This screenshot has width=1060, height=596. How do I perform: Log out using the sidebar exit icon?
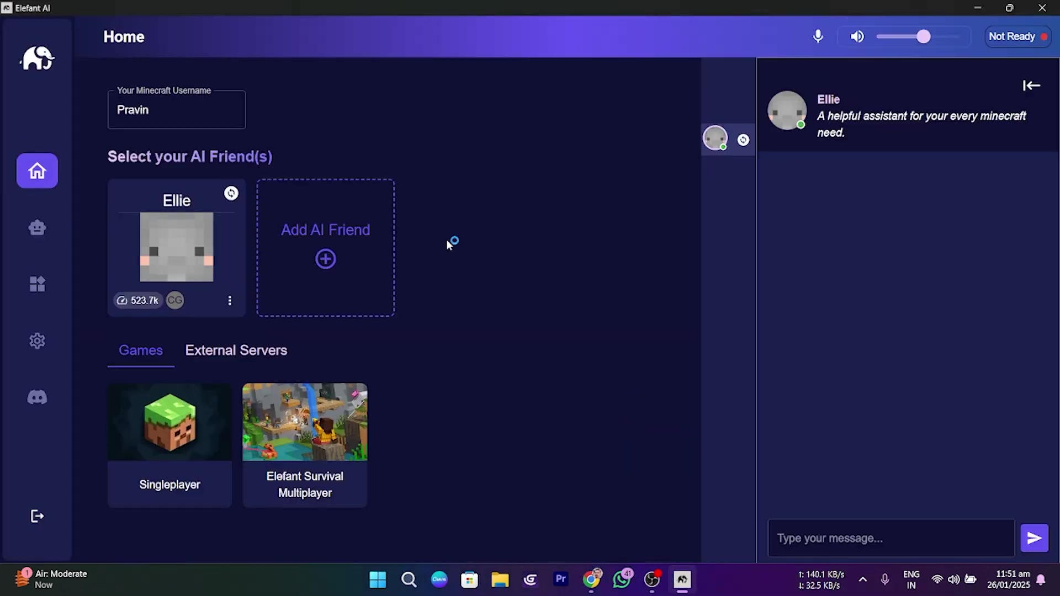coord(36,516)
